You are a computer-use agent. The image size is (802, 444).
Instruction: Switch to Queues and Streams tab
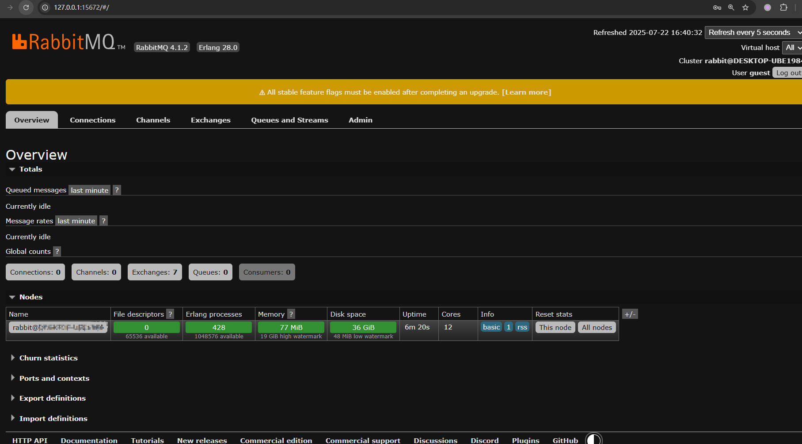(x=290, y=120)
